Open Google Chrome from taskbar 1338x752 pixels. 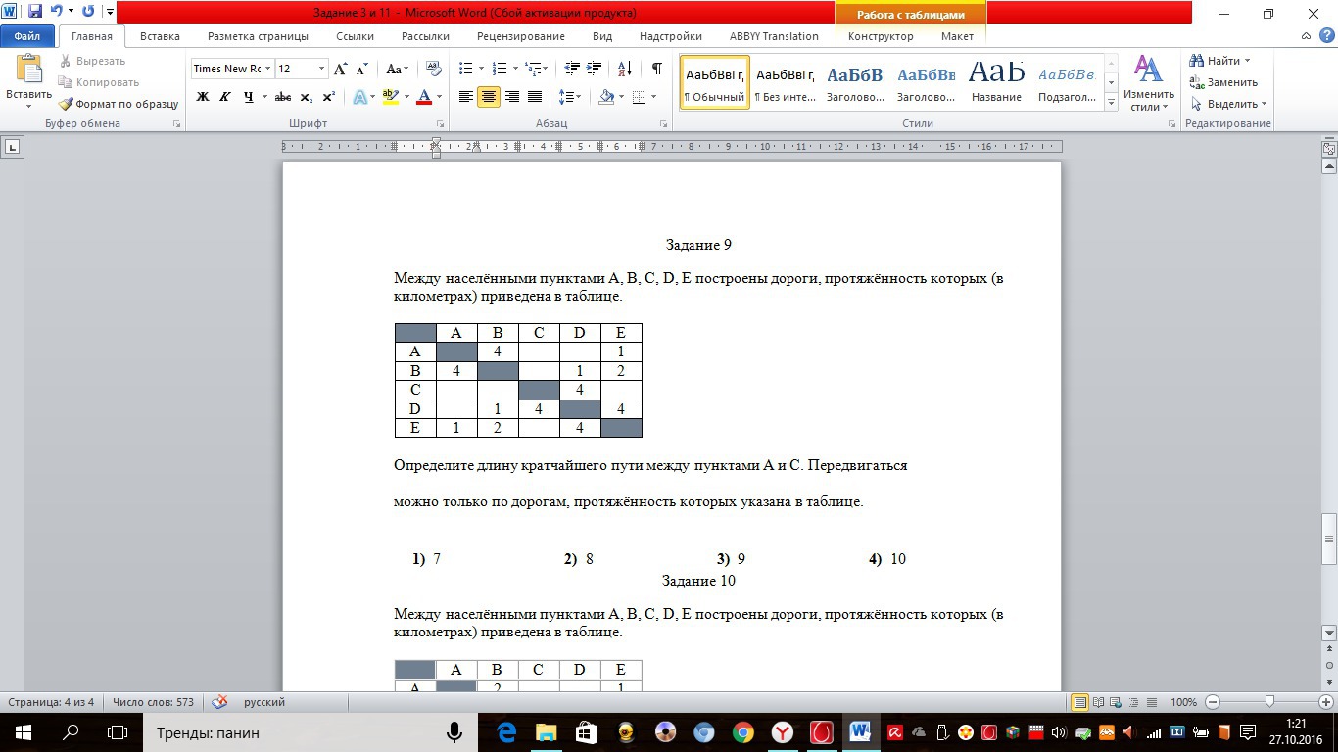point(743,732)
